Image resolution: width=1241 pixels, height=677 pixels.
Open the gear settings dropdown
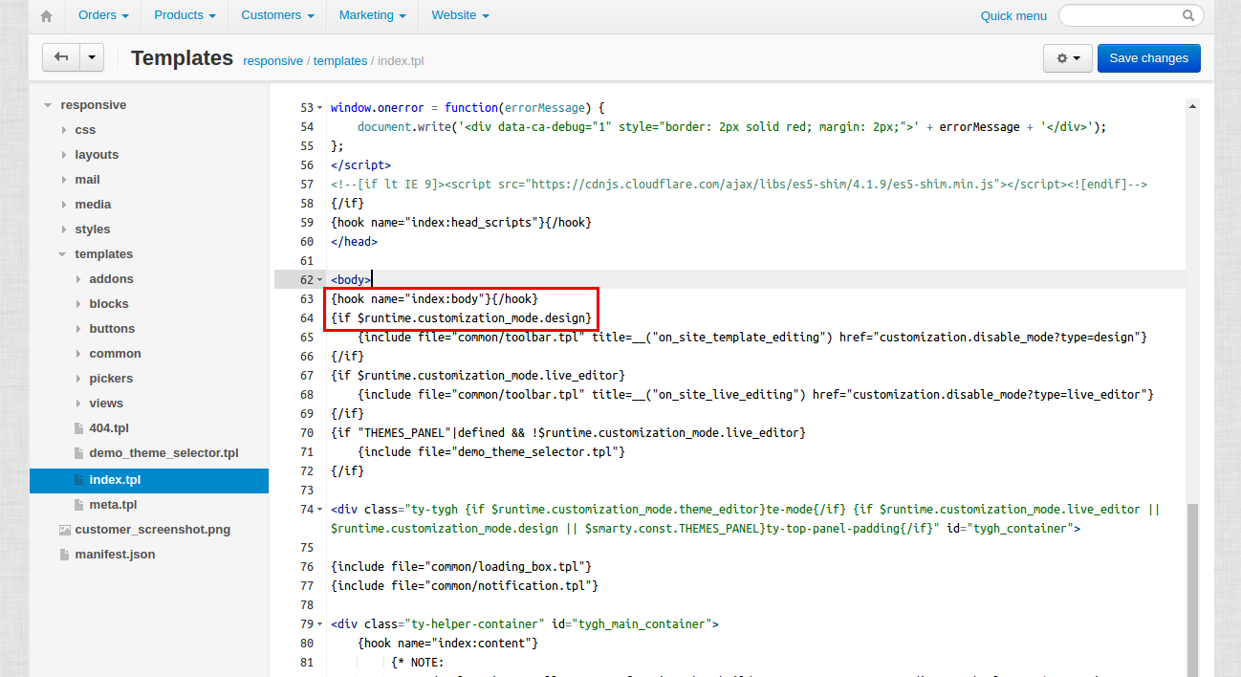click(1067, 58)
